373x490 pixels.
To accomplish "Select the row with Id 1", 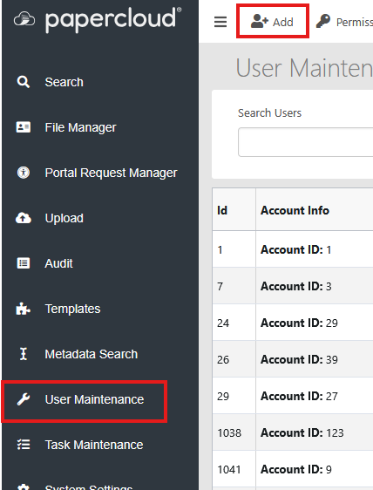I will (293, 249).
